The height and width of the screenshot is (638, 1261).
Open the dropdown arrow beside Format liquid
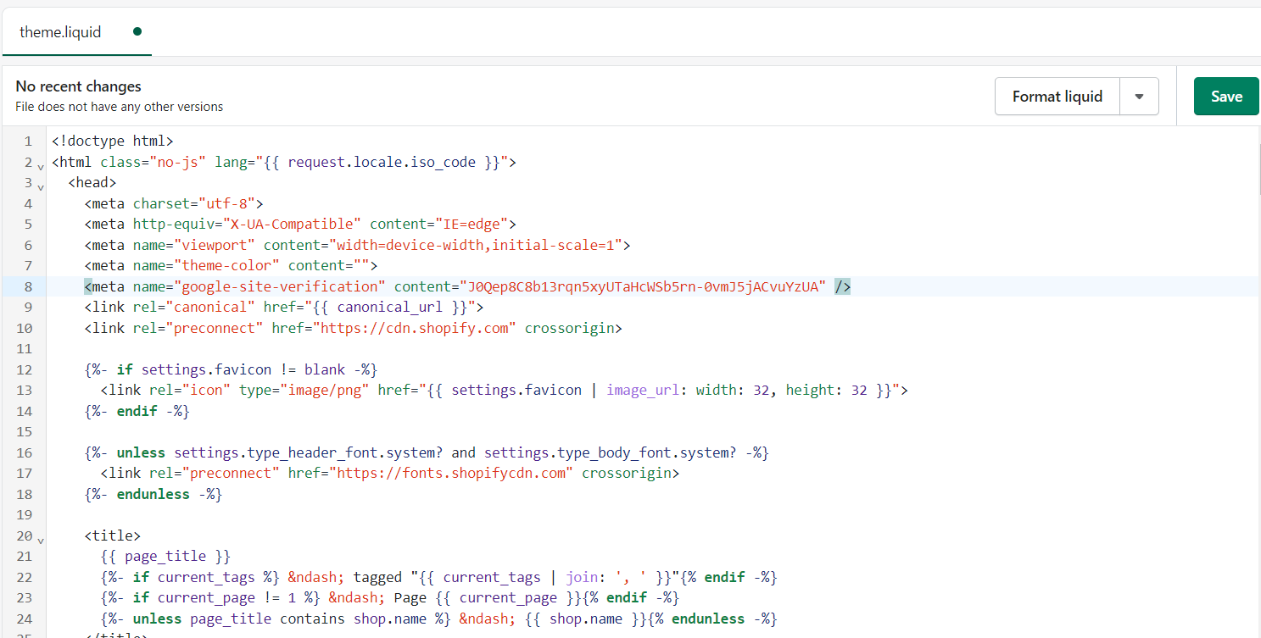pos(1140,97)
